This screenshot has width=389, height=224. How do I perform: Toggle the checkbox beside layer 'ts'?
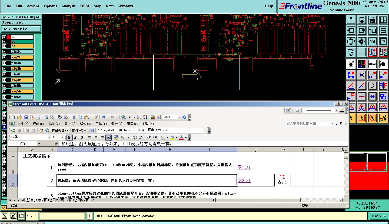[x=4, y=42]
